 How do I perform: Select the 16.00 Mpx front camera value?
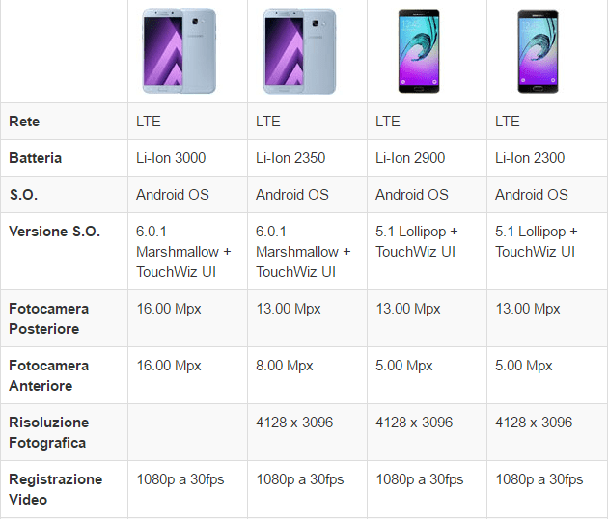(x=169, y=366)
